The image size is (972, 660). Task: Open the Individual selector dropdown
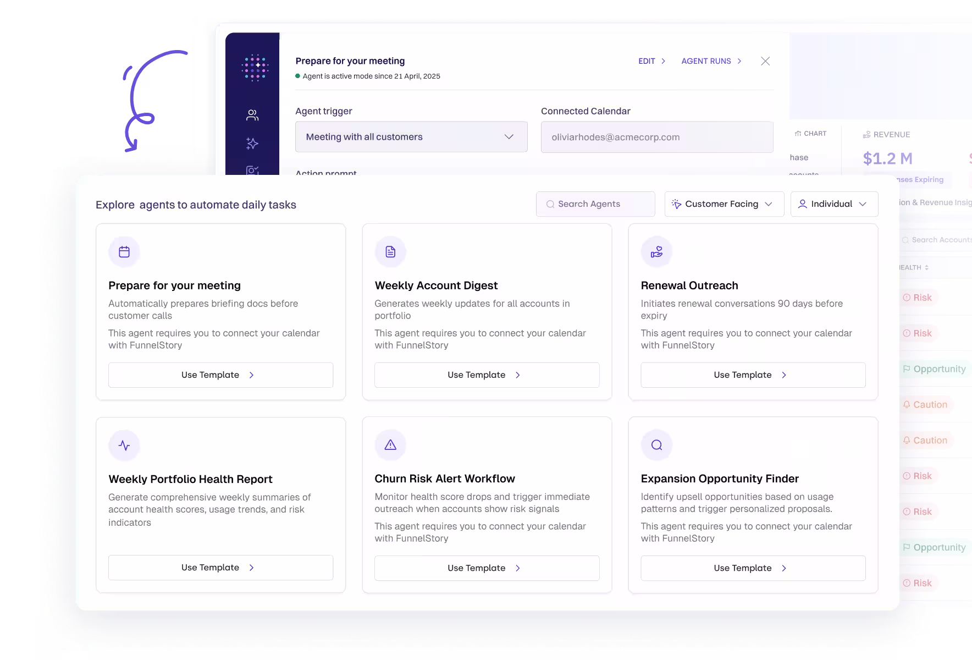(834, 204)
